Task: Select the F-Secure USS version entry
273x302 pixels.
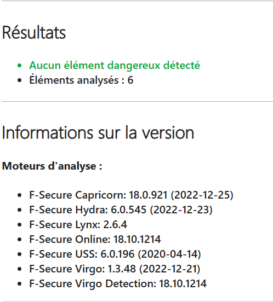Action: [x=115, y=254]
